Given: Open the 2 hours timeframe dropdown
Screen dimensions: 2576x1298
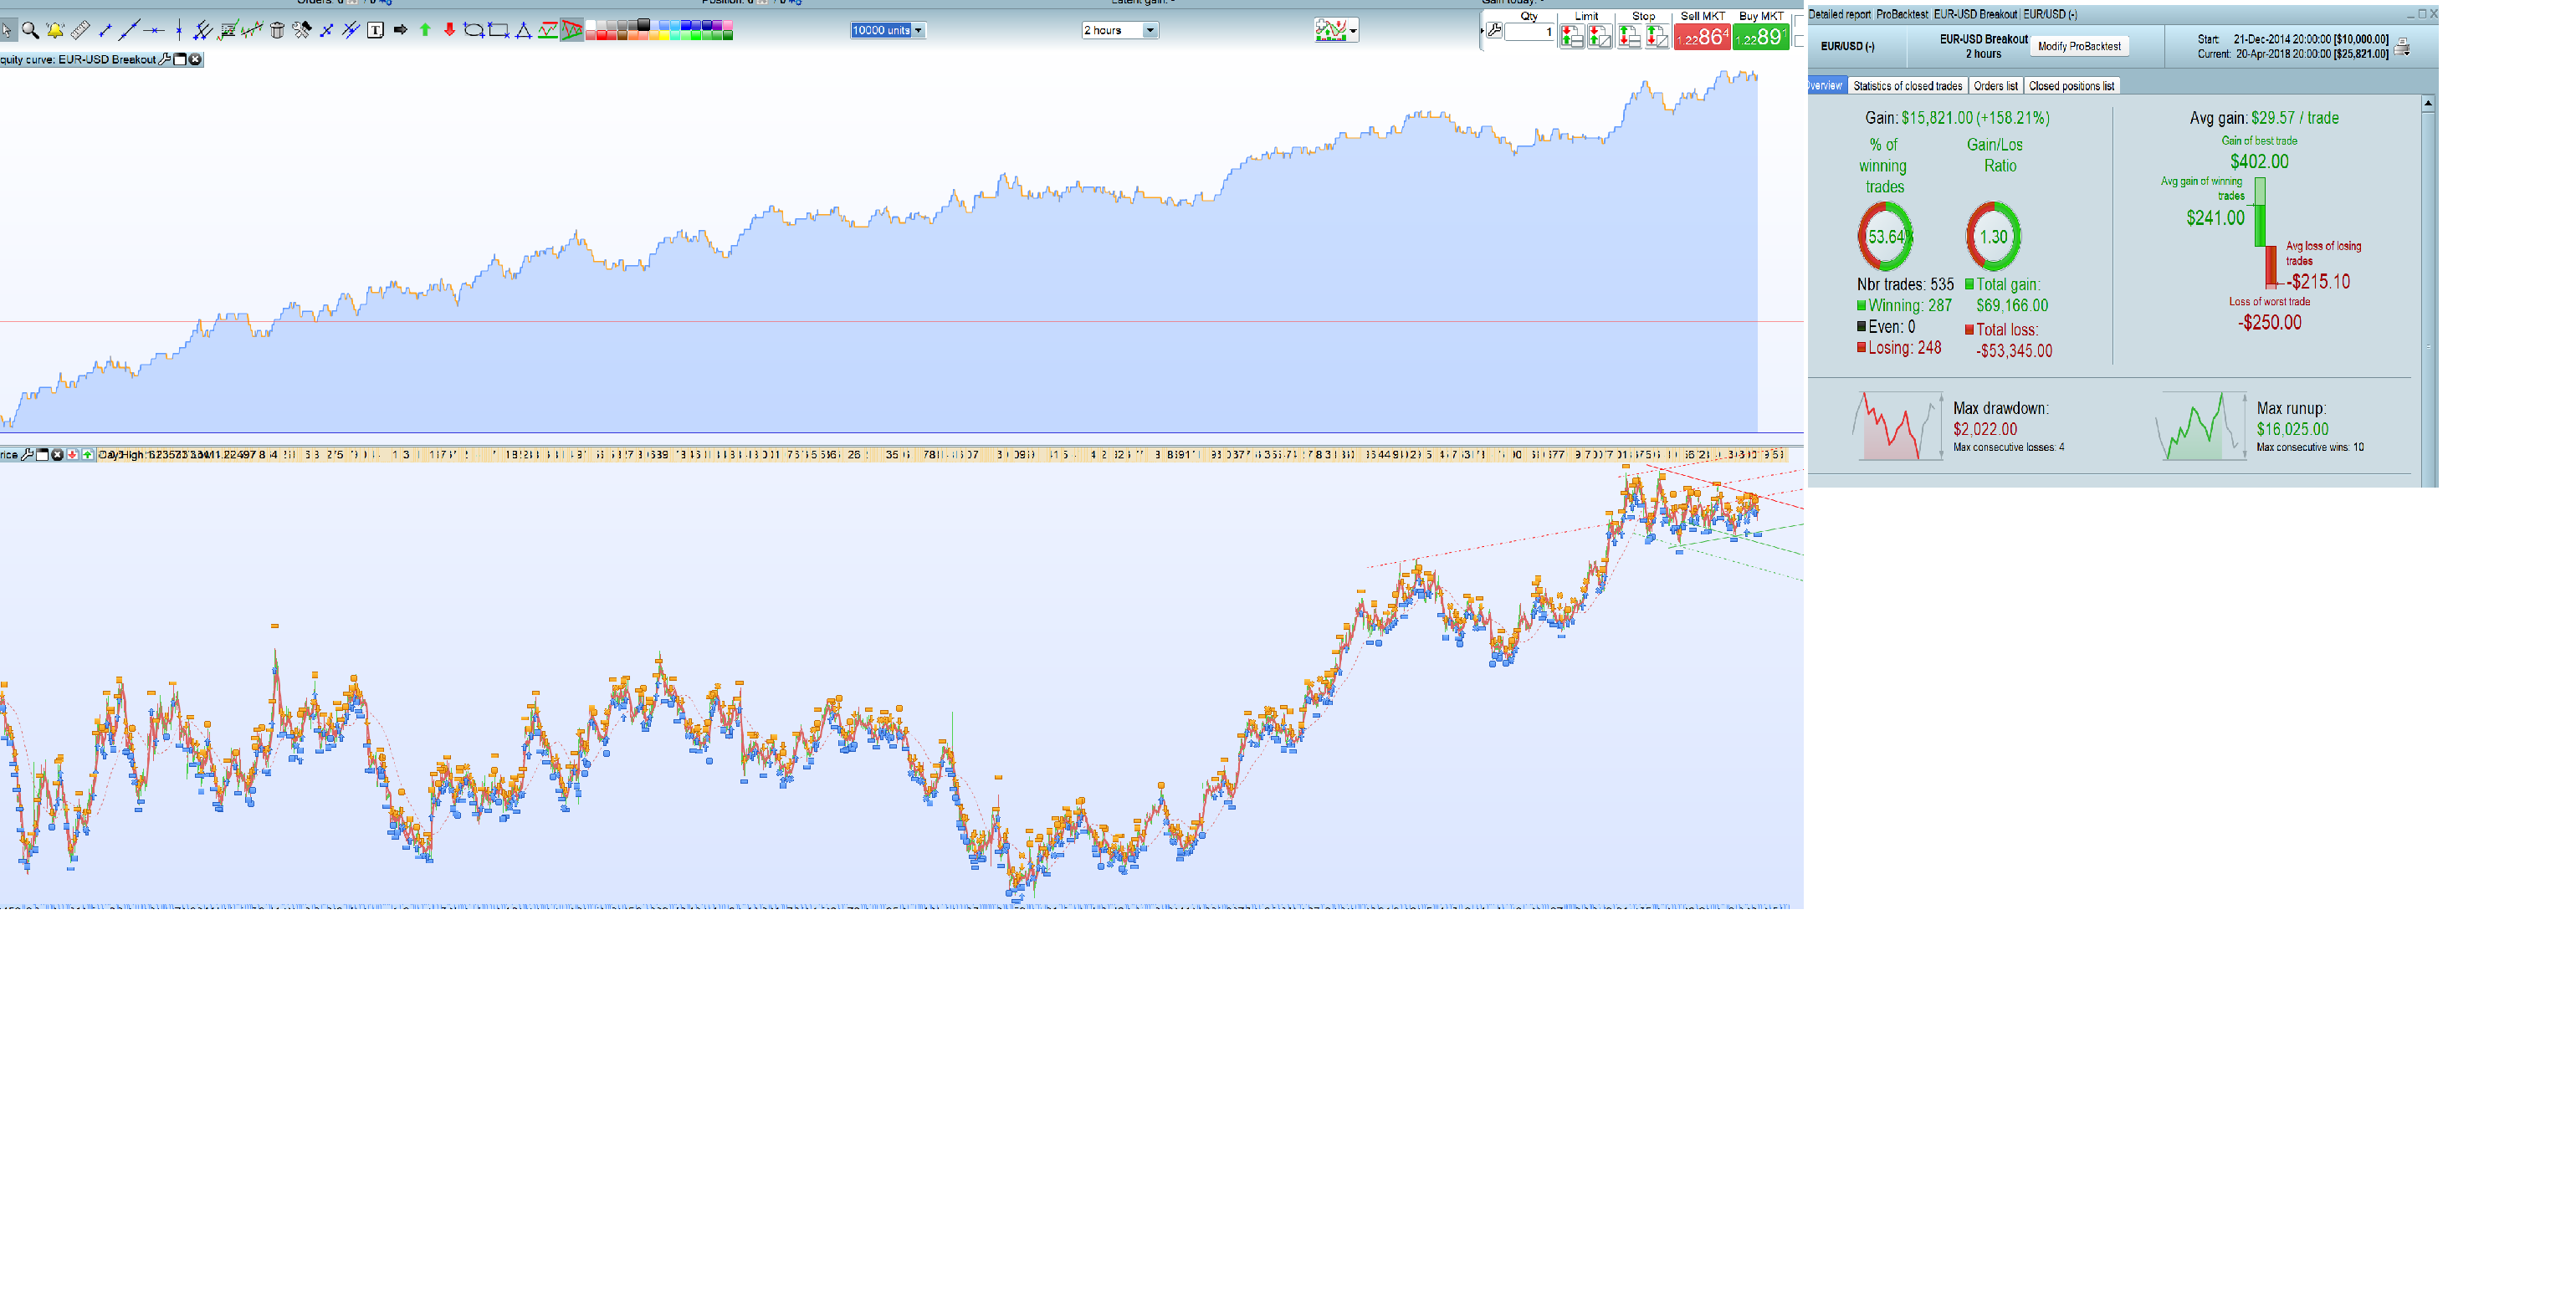Looking at the screenshot, I should pos(1150,31).
